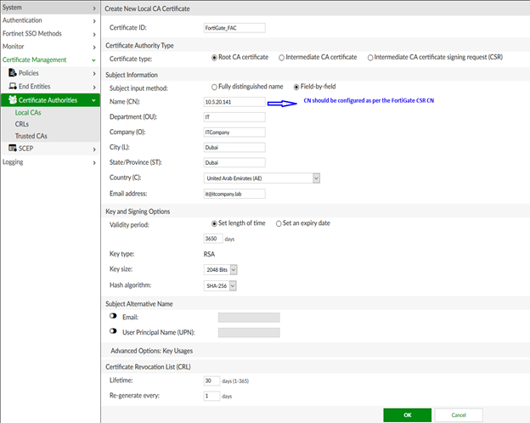Select Intermediate CA certificate radio option
Image resolution: width=530 pixels, height=423 pixels.
click(282, 58)
